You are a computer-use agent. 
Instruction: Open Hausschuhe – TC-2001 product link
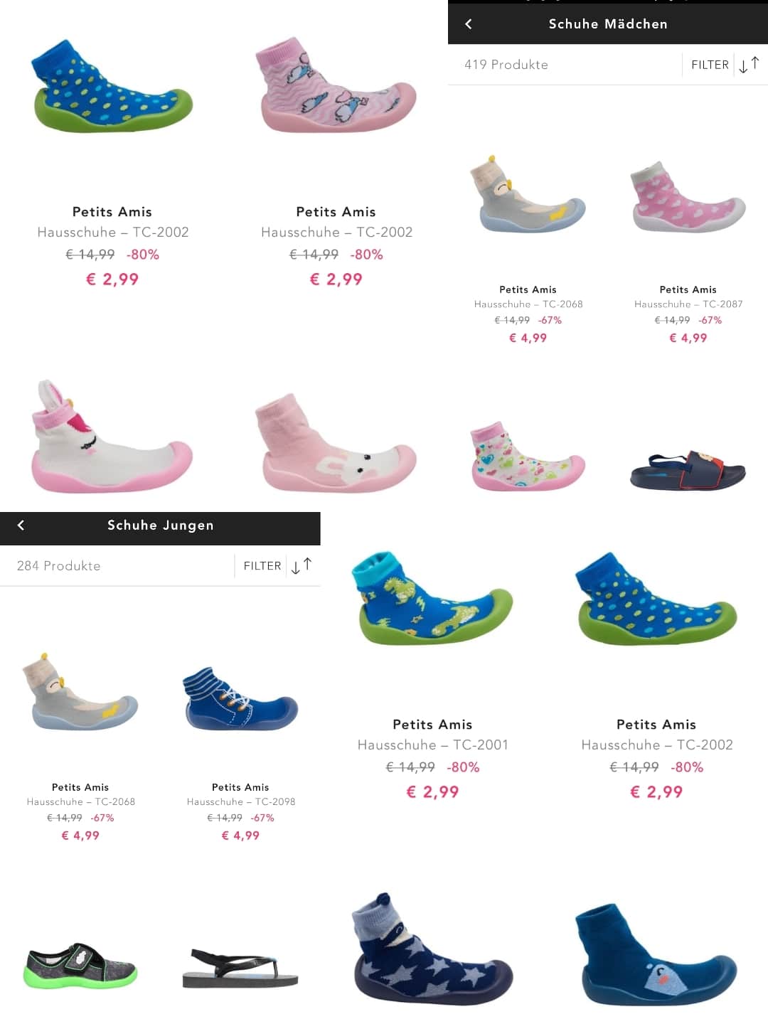click(432, 745)
